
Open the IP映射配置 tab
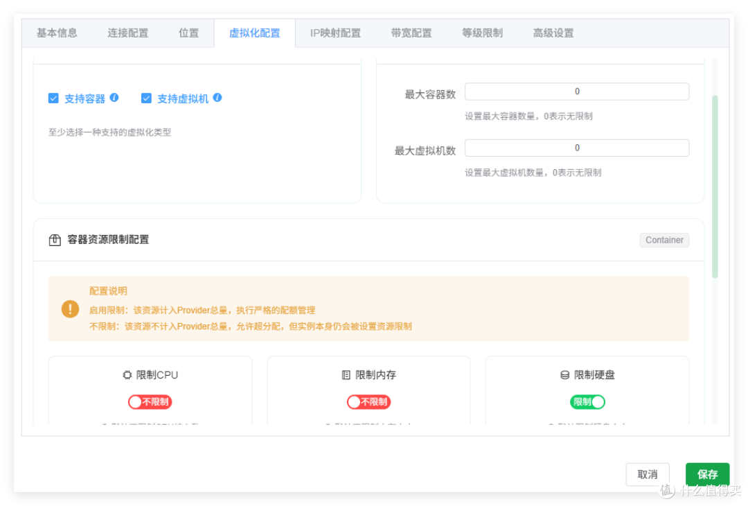(x=335, y=33)
